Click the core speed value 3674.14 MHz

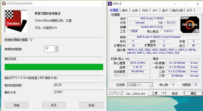pyautogui.click(x=138, y=63)
